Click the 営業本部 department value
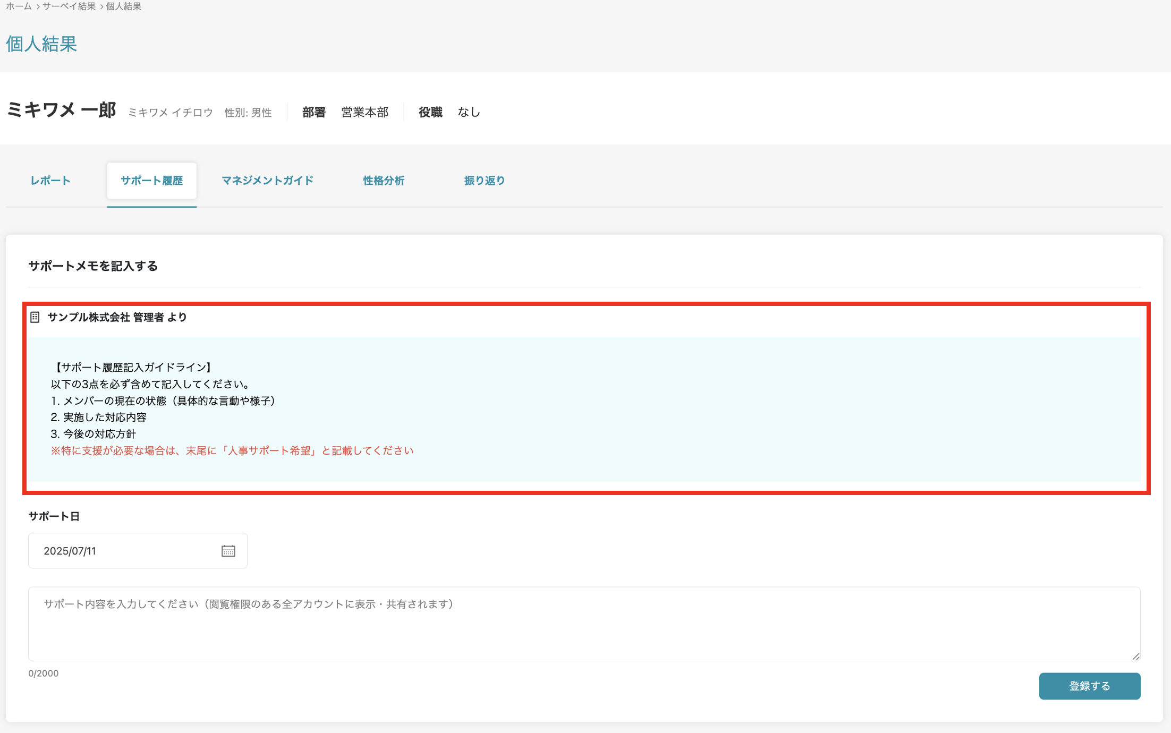The image size is (1171, 733). (365, 112)
